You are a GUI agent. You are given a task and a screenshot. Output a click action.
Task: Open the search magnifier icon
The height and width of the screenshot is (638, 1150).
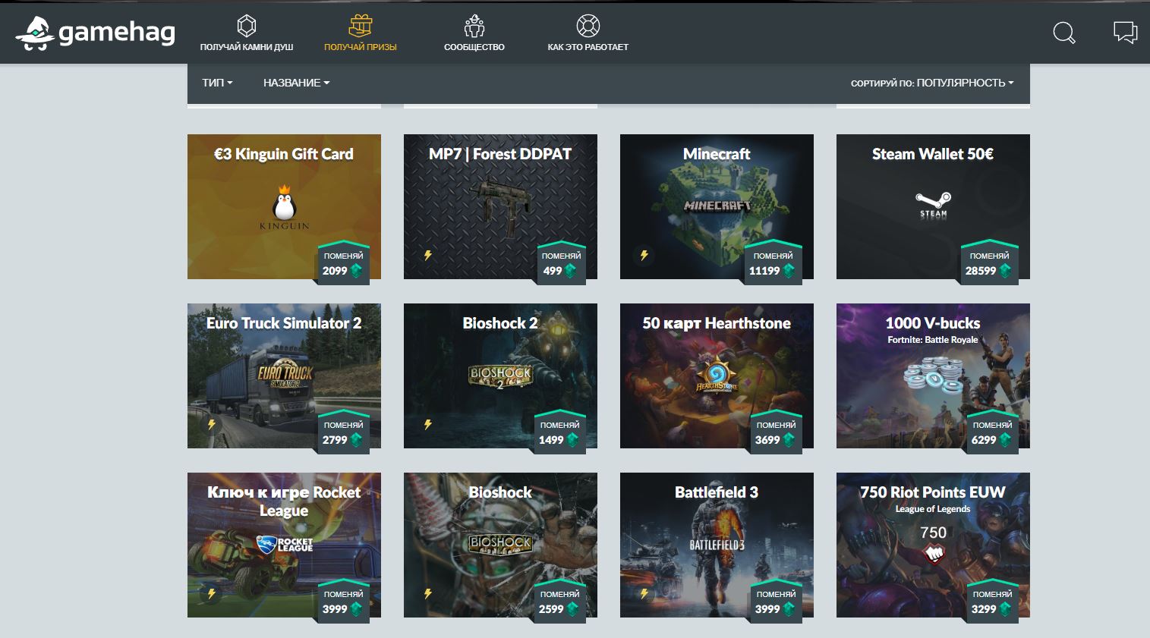(1064, 33)
